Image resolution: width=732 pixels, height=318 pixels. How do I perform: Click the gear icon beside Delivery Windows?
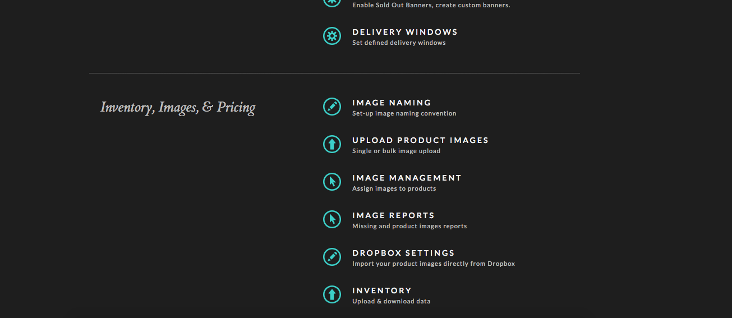(332, 36)
